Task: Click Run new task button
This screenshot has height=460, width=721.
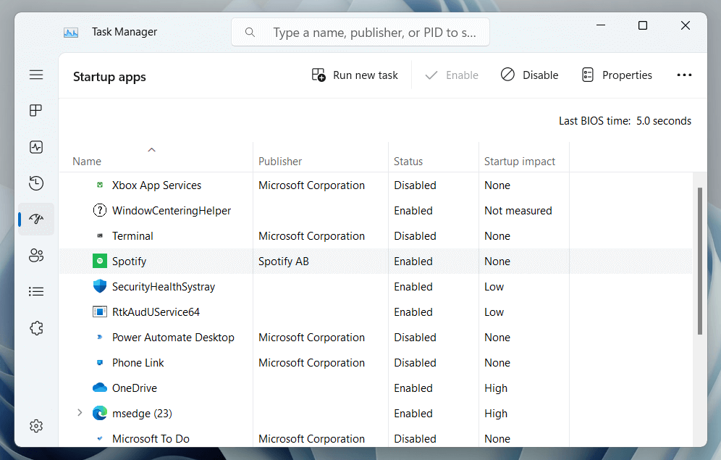Action: (x=355, y=75)
